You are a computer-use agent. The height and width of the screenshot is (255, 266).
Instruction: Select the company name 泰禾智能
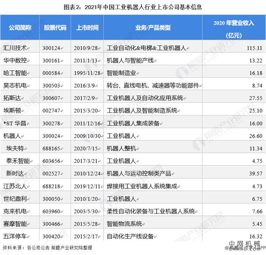coord(18,161)
